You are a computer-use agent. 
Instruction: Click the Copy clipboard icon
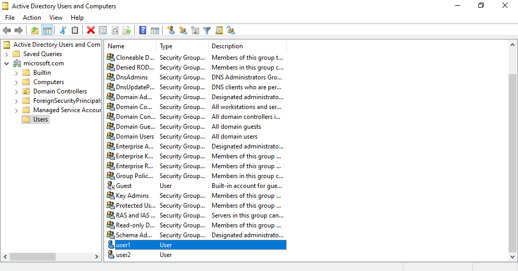75,31
